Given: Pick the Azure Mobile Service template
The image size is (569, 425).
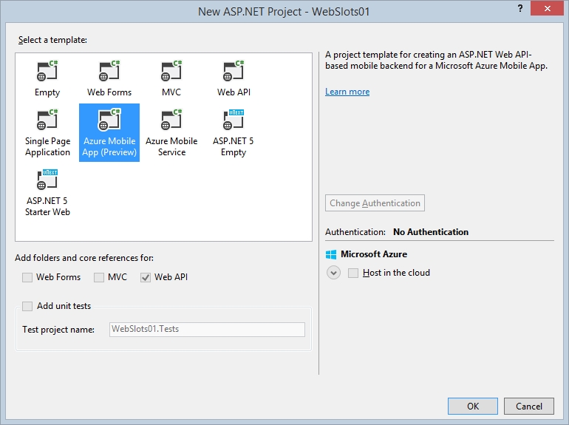Looking at the screenshot, I should pos(171,133).
